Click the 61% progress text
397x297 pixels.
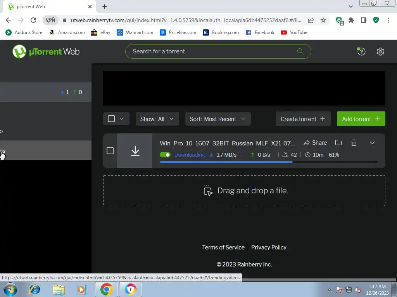[334, 155]
